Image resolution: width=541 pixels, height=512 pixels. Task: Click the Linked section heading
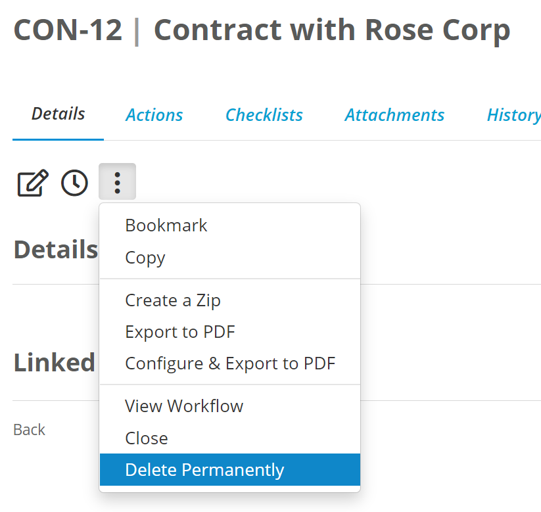pyautogui.click(x=55, y=363)
